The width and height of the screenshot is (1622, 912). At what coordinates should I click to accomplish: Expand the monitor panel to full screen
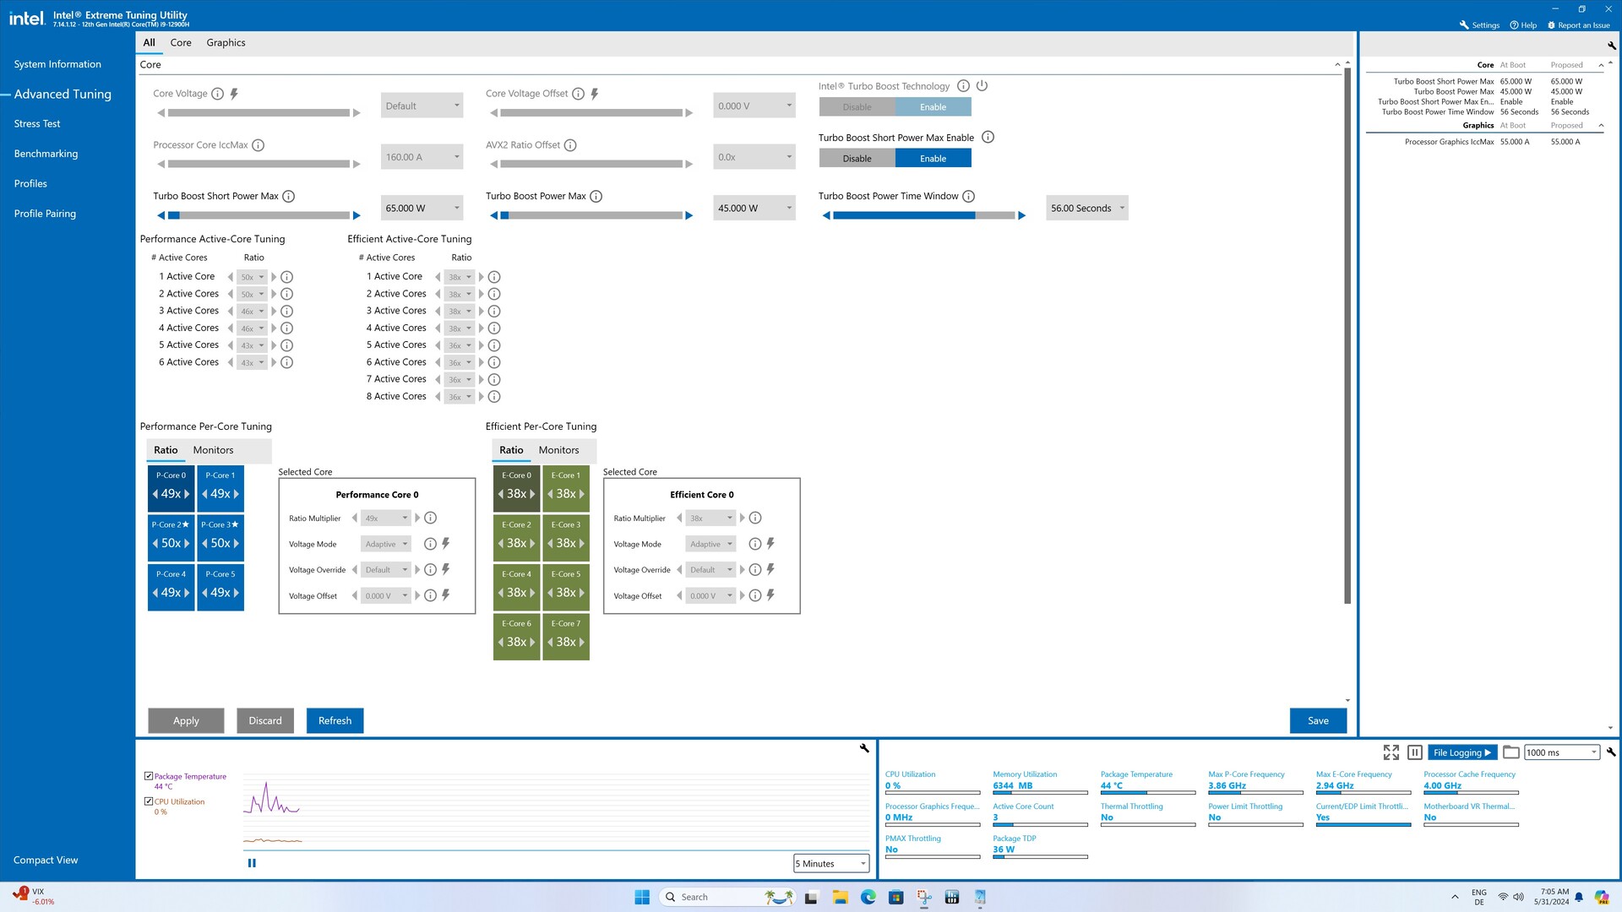[x=1391, y=752]
